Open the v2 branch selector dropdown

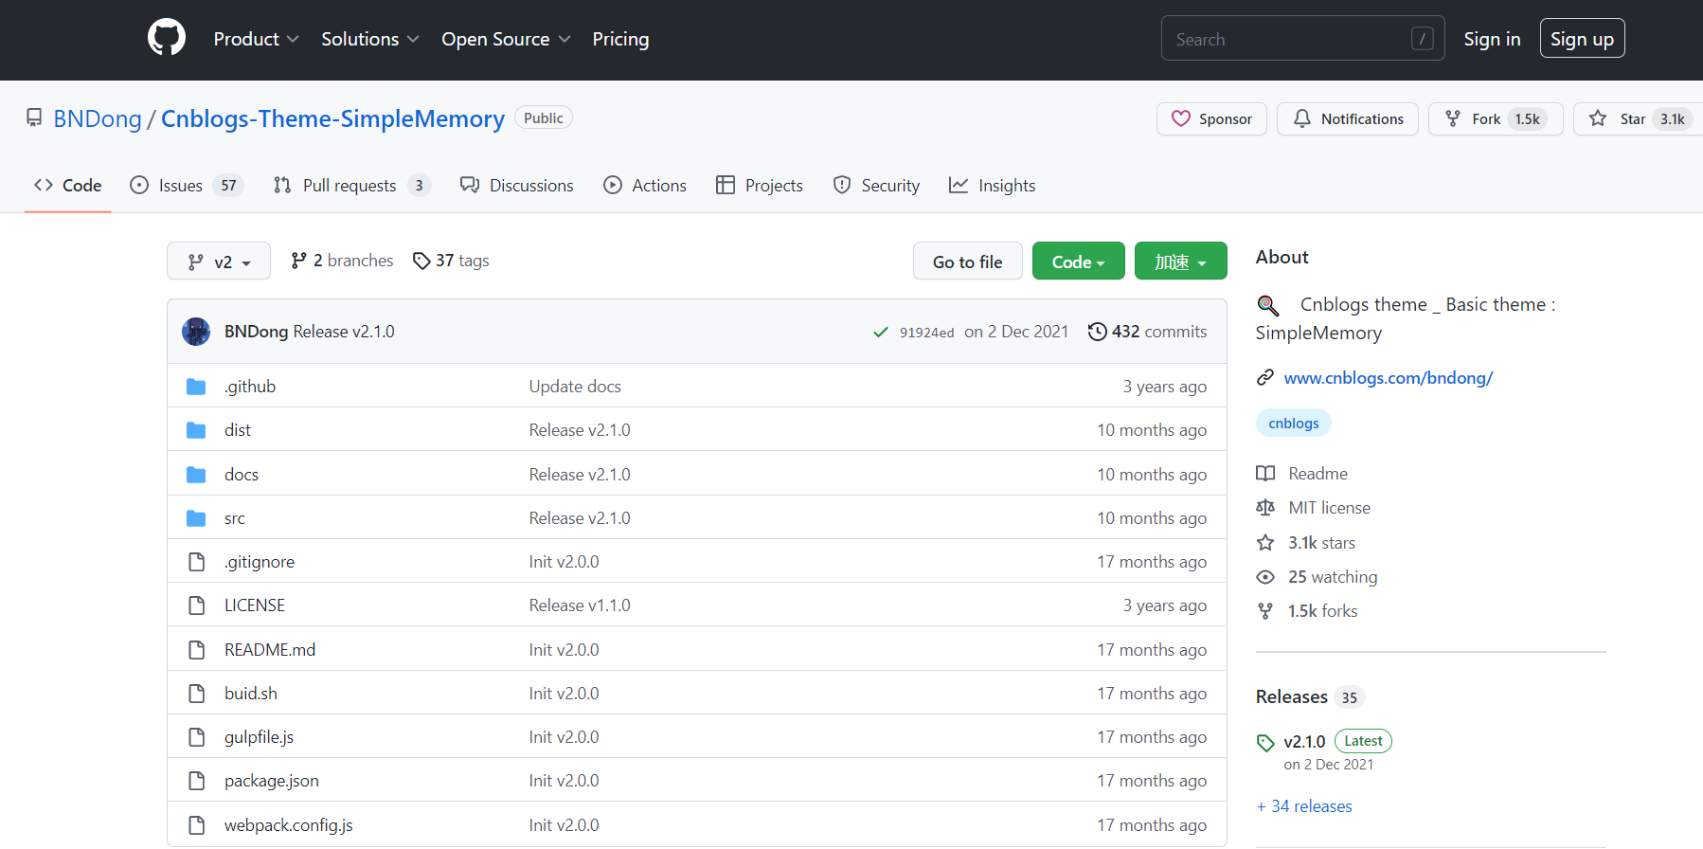(x=219, y=261)
